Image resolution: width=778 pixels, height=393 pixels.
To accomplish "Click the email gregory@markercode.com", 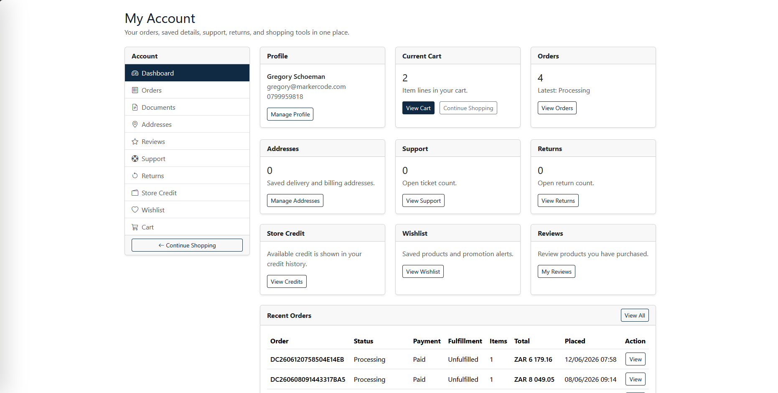I will pyautogui.click(x=306, y=87).
